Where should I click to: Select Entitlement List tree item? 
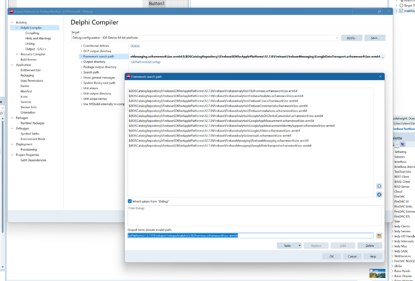coord(31,70)
